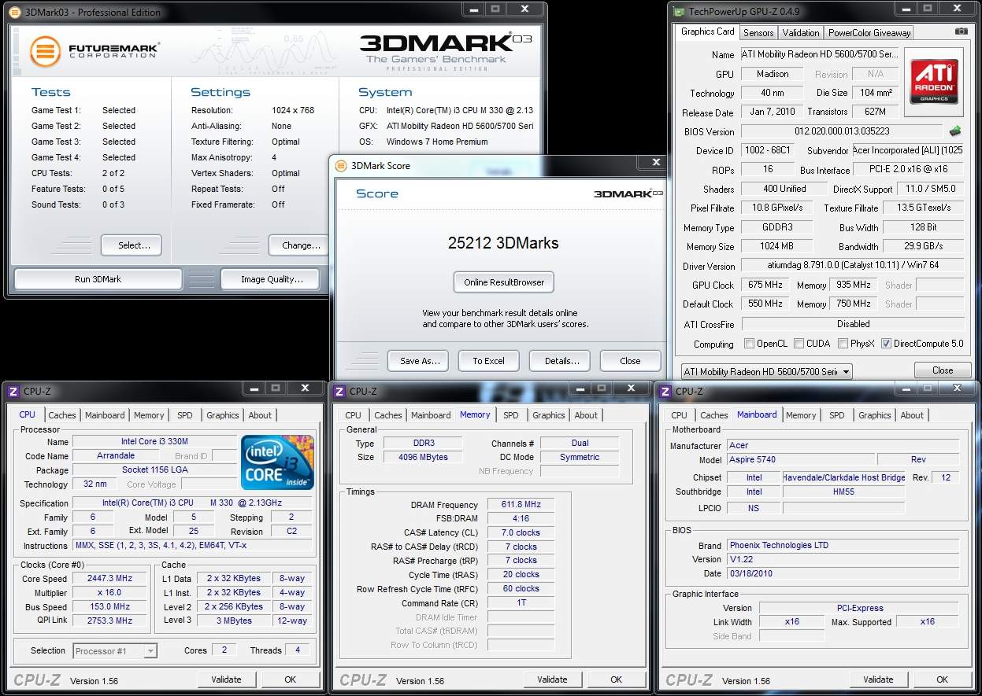Screen dimensions: 982x696
Task: Click CPU-Z icon in the processor window title
Action: coord(13,391)
